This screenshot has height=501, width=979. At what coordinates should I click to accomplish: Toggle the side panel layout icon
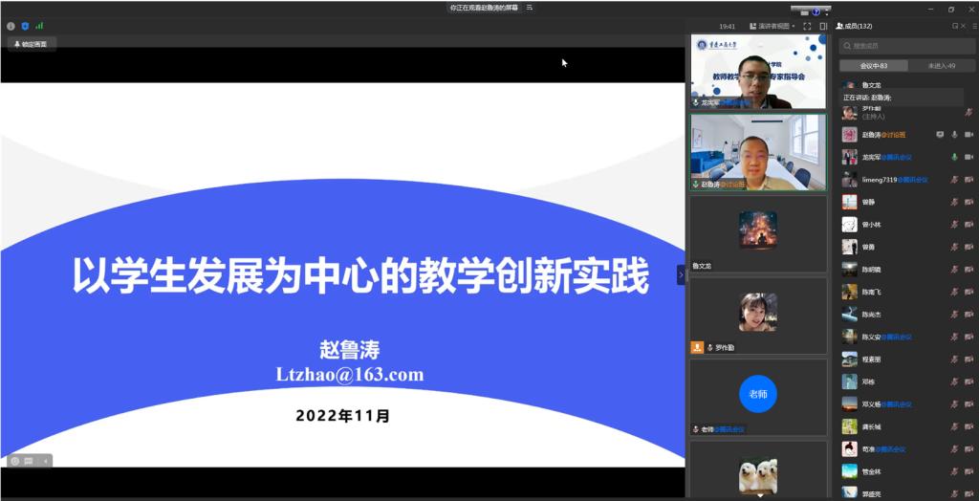[822, 26]
